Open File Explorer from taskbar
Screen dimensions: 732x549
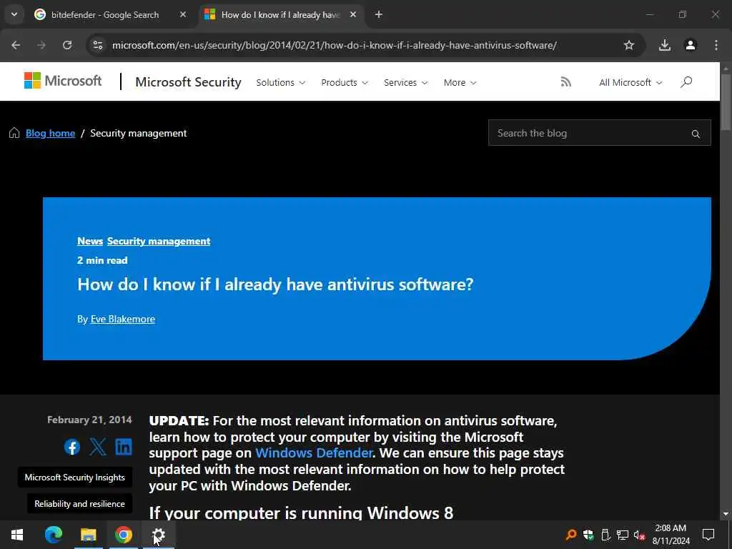tap(88, 535)
